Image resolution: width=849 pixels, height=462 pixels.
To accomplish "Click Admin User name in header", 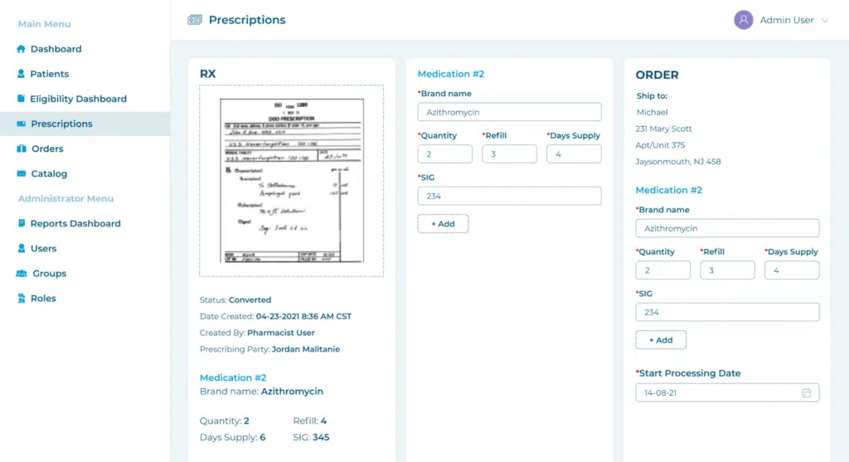I will 786,20.
